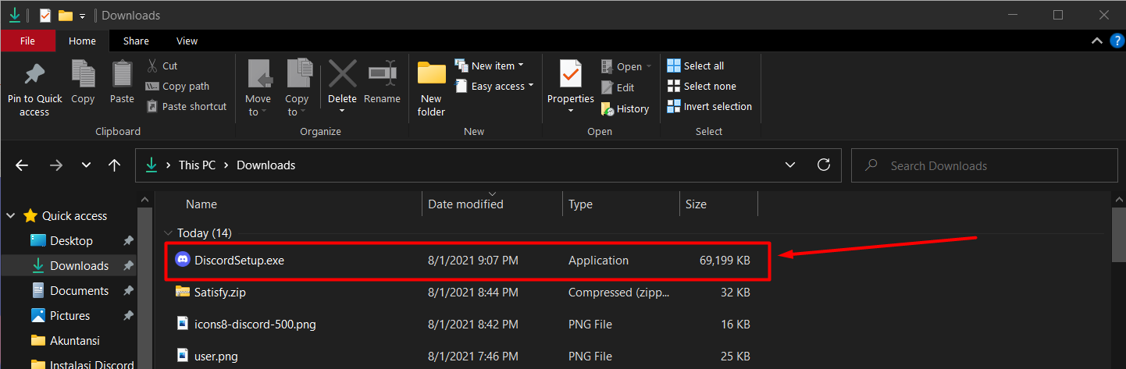Switch to the View ribbon tab
Viewport: 1126px width, 369px height.
click(x=187, y=41)
